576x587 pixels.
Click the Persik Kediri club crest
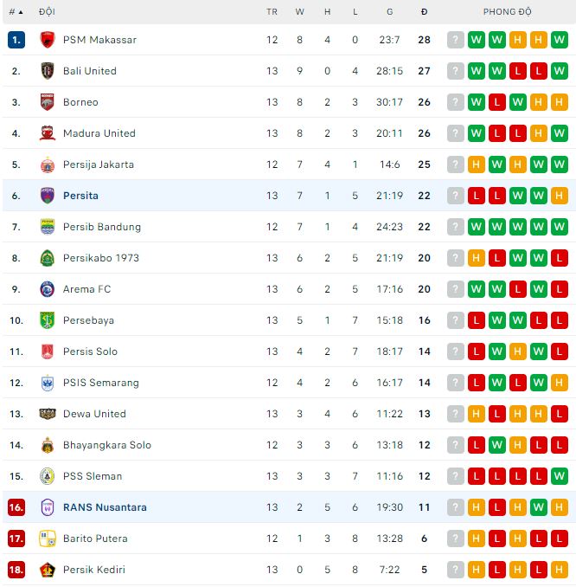pos(48,570)
